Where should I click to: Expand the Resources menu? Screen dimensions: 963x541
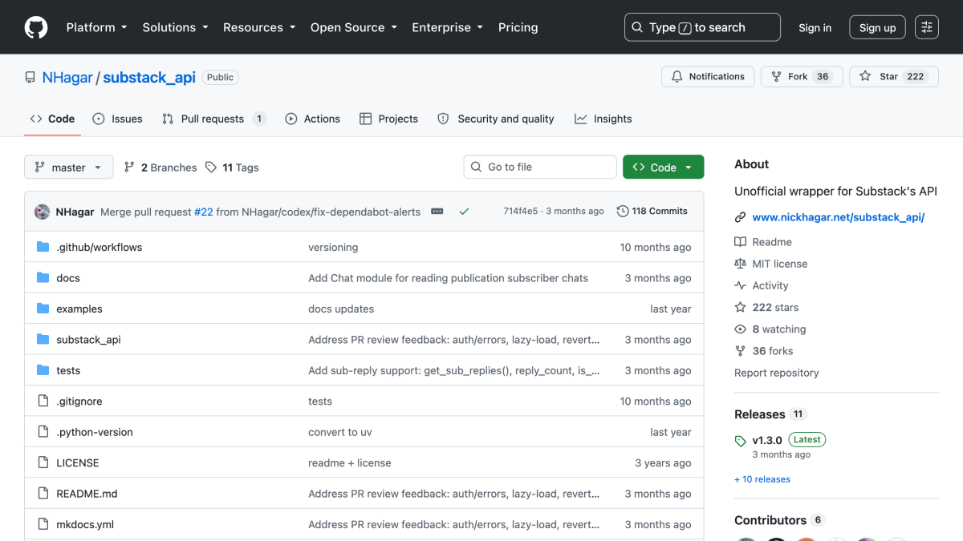(x=261, y=27)
